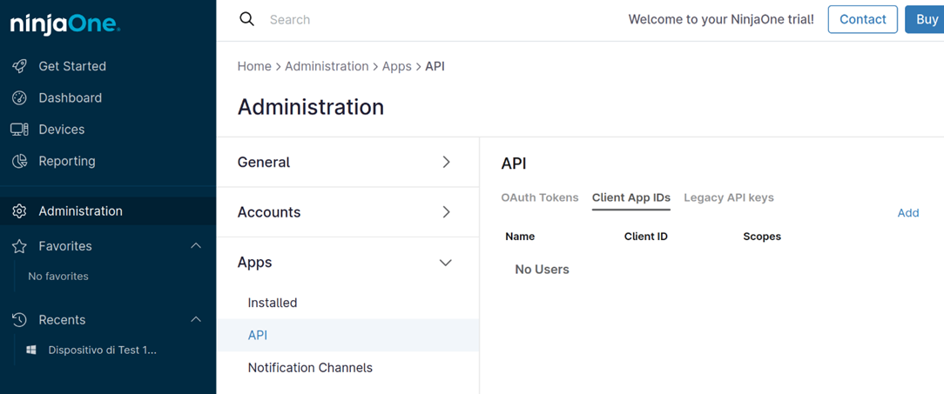Click the No favorites text
Viewport: 944px width, 394px height.
coord(58,276)
